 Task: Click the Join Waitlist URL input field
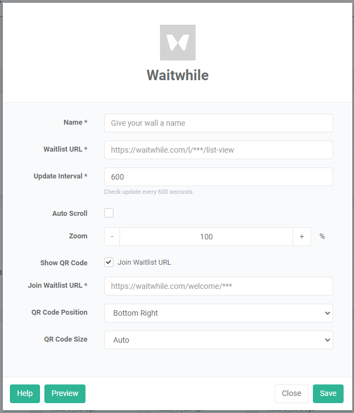coord(219,286)
